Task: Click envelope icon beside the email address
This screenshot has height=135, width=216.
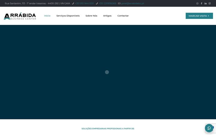Action: (x=119, y=3)
